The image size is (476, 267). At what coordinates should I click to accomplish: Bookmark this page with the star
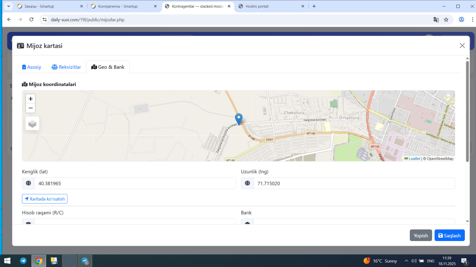[446, 20]
